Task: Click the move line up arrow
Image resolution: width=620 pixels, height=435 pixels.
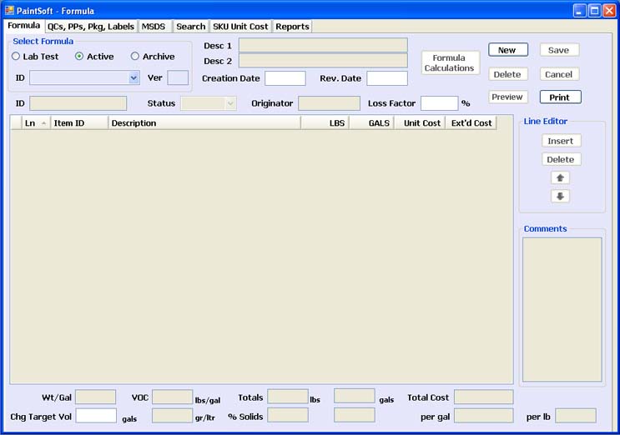Action: pyautogui.click(x=560, y=178)
